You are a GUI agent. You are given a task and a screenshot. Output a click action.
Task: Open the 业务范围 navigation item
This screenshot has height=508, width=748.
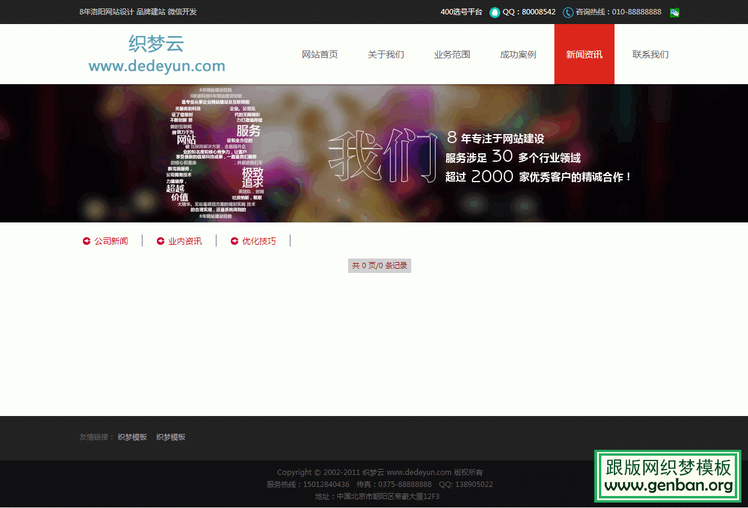[452, 54]
